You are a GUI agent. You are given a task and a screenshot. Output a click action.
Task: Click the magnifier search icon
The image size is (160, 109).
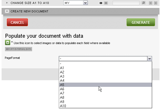point(144,3)
